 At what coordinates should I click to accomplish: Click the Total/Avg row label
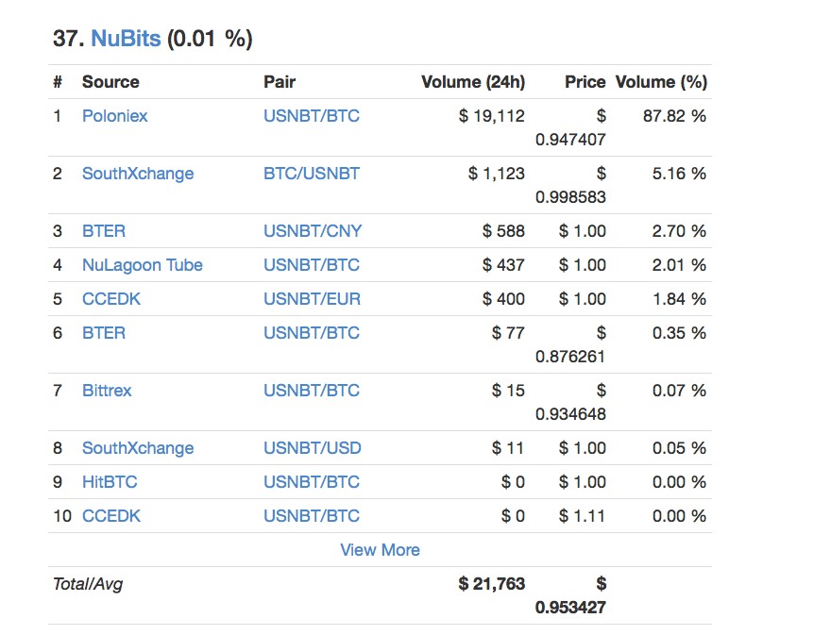tap(88, 584)
